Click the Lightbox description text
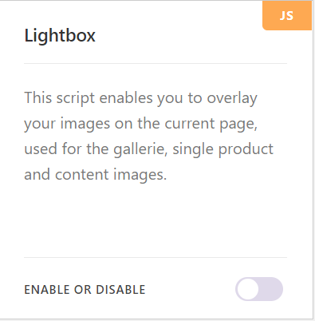This screenshot has width=315, height=321. [x=149, y=137]
